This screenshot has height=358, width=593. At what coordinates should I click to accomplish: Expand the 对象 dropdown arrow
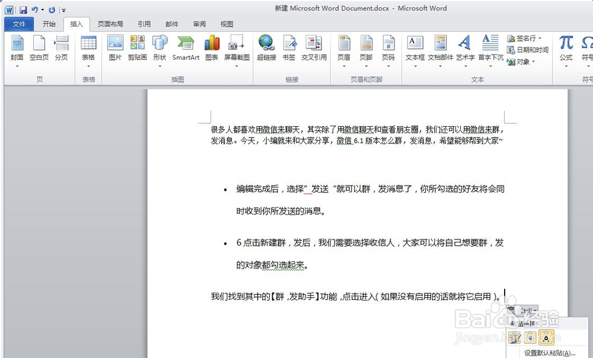point(534,62)
